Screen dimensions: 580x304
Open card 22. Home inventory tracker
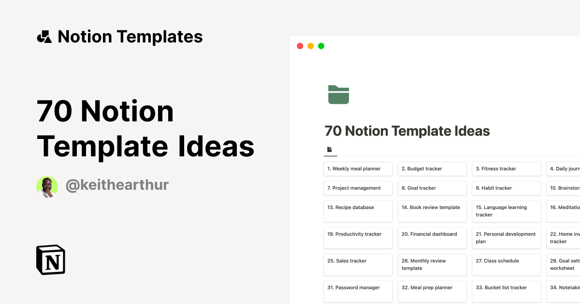point(563,238)
